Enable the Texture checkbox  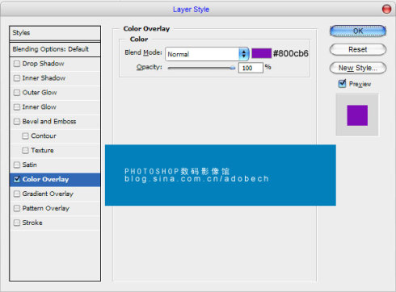coord(25,151)
